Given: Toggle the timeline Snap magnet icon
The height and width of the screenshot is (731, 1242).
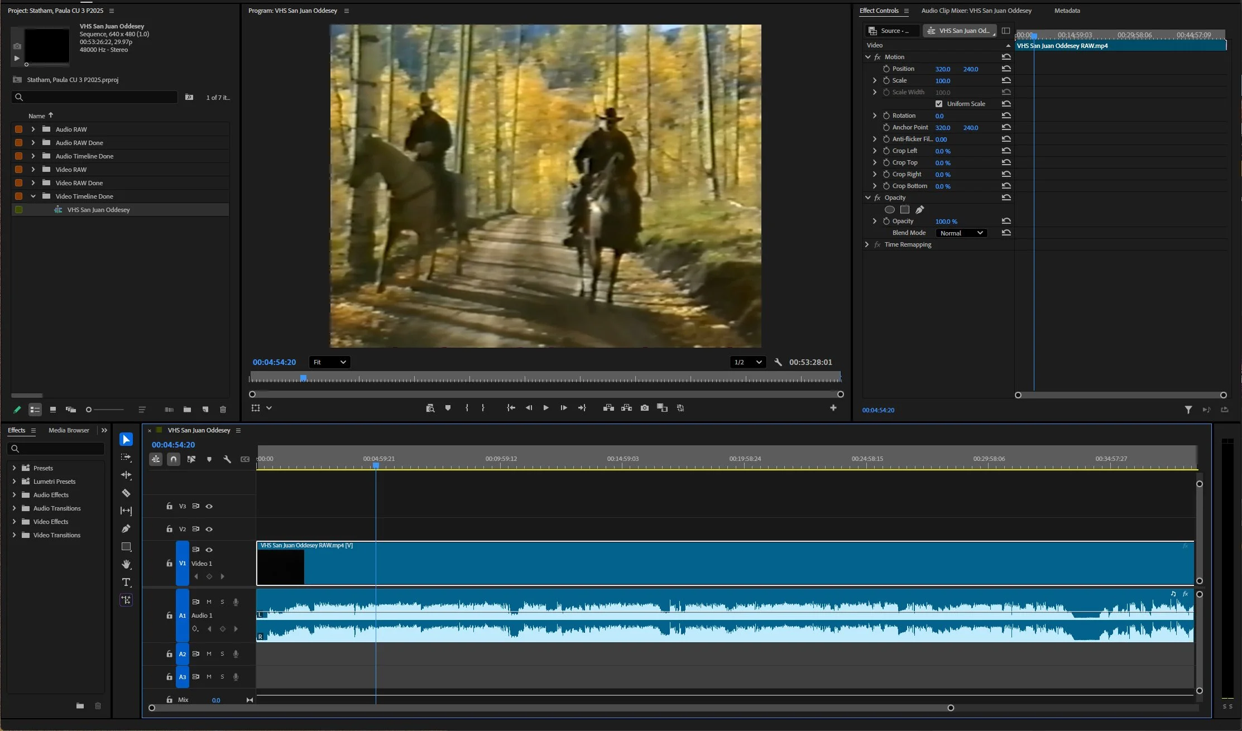Looking at the screenshot, I should pyautogui.click(x=174, y=459).
